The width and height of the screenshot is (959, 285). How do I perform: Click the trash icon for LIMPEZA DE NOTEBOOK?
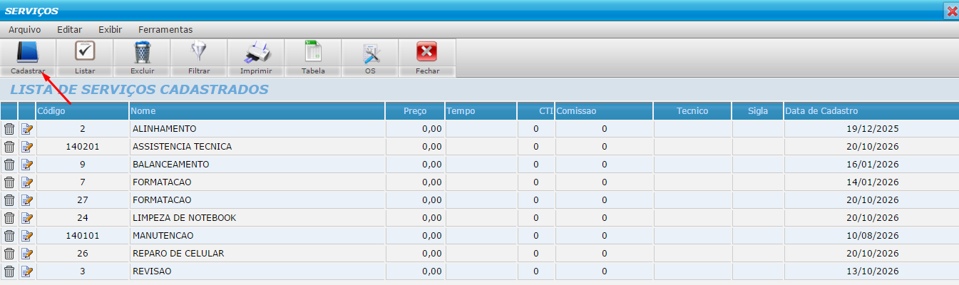pos(9,218)
